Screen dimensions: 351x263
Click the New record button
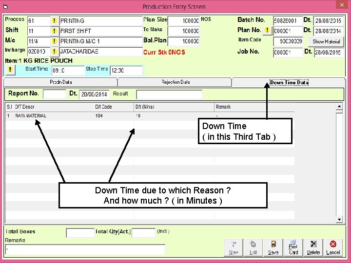coord(233,247)
